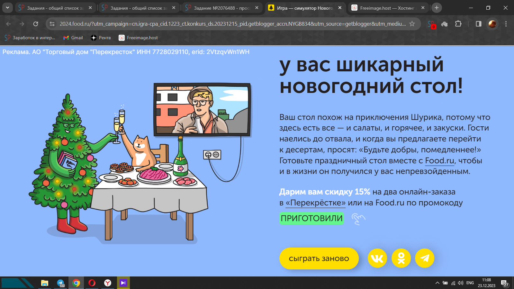Open the Freeimage.host bookmark

click(x=139, y=38)
